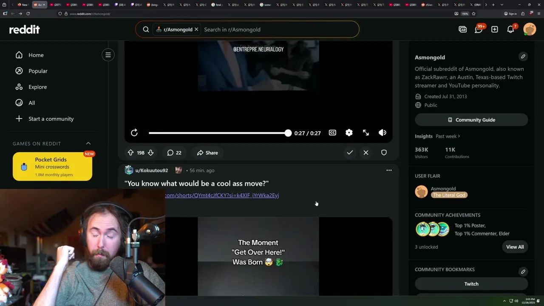Toggle closed captions on the video
Image resolution: width=544 pixels, height=306 pixels.
(332, 133)
